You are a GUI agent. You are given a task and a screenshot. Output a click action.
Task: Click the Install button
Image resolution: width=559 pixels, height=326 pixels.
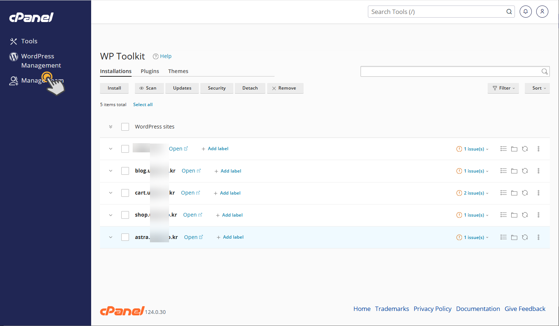(x=114, y=88)
